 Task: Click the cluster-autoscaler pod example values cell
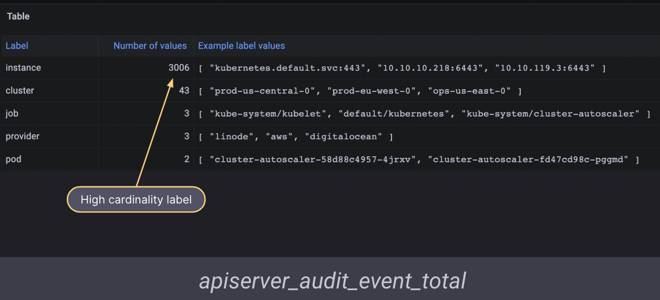click(419, 159)
